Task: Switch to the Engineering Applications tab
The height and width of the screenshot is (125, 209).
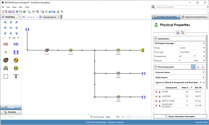Action: [194, 17]
